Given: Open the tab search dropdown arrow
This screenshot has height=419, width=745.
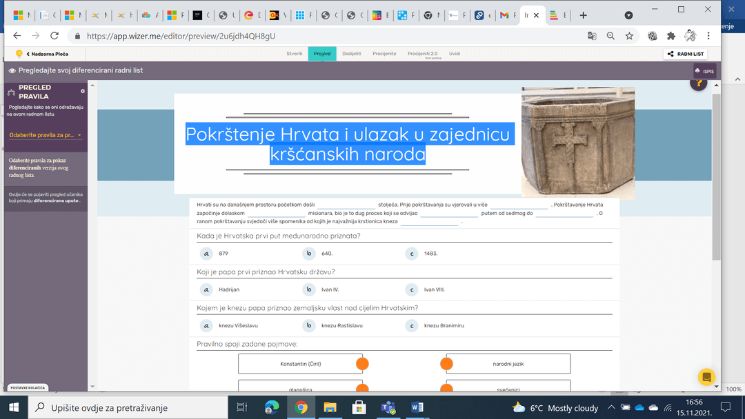Looking at the screenshot, I should point(628,15).
